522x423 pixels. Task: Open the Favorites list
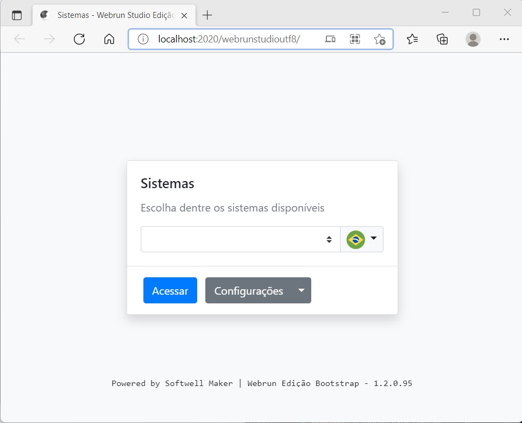click(412, 39)
